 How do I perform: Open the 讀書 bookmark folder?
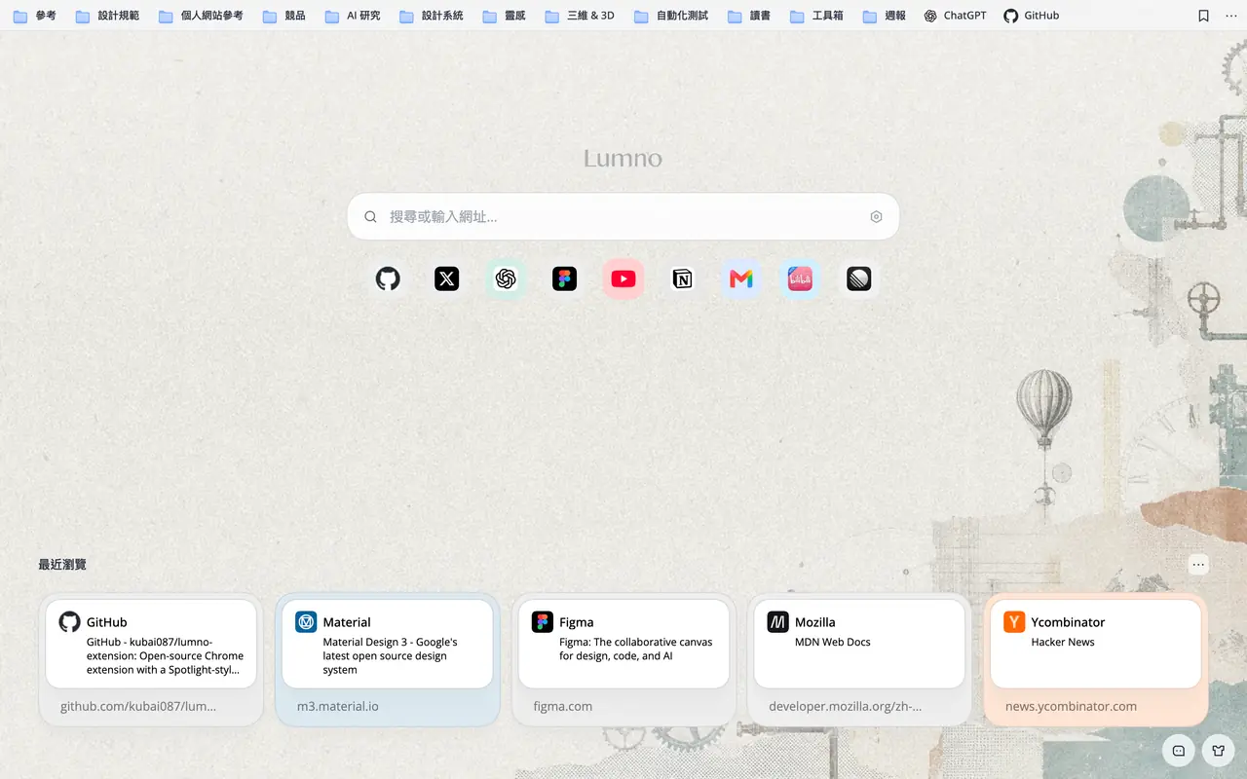coord(750,16)
